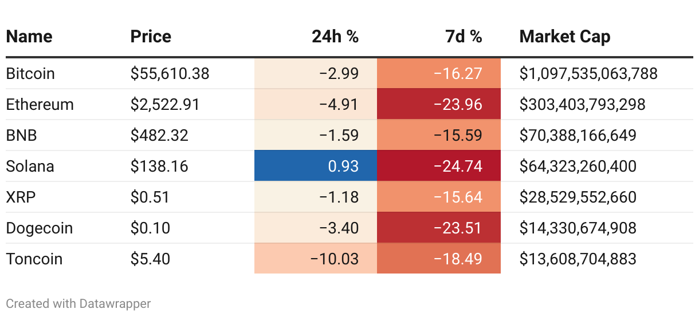Click Toncoin's market cap $13,608,704,883
The image size is (699, 317).
pos(578,259)
